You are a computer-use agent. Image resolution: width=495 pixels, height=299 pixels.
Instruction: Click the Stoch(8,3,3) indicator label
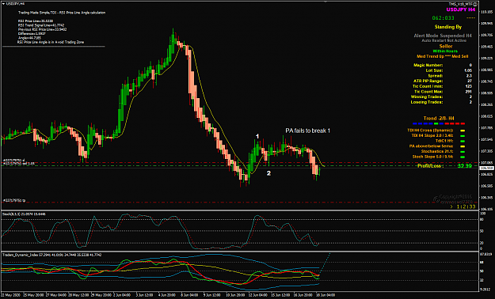[x=24, y=214]
